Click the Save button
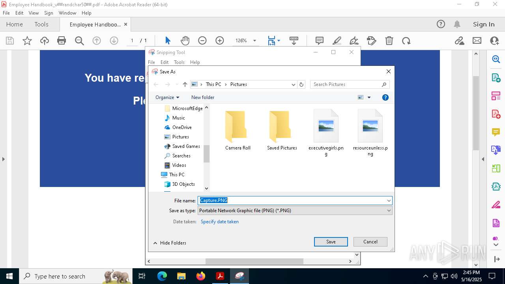This screenshot has width=505, height=284. pyautogui.click(x=331, y=242)
